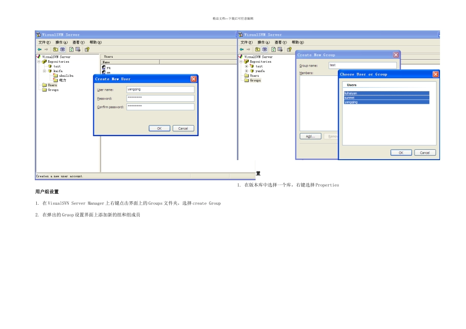Expand test repository in Create New Group window tree
The width and height of the screenshot is (466, 329).
tap(246, 67)
